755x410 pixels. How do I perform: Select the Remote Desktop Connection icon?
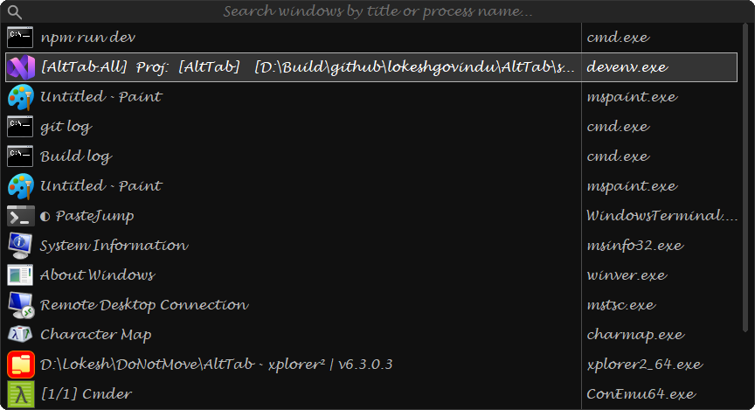click(21, 305)
